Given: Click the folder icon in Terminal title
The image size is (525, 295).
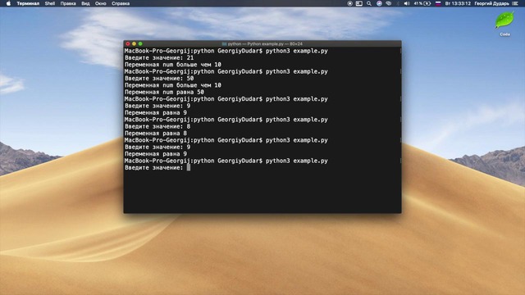Looking at the screenshot, I should (224, 43).
